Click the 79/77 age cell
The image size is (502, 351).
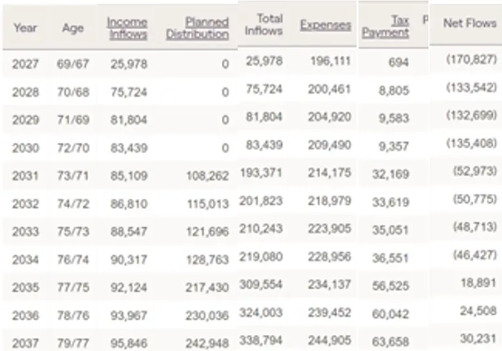point(73,343)
